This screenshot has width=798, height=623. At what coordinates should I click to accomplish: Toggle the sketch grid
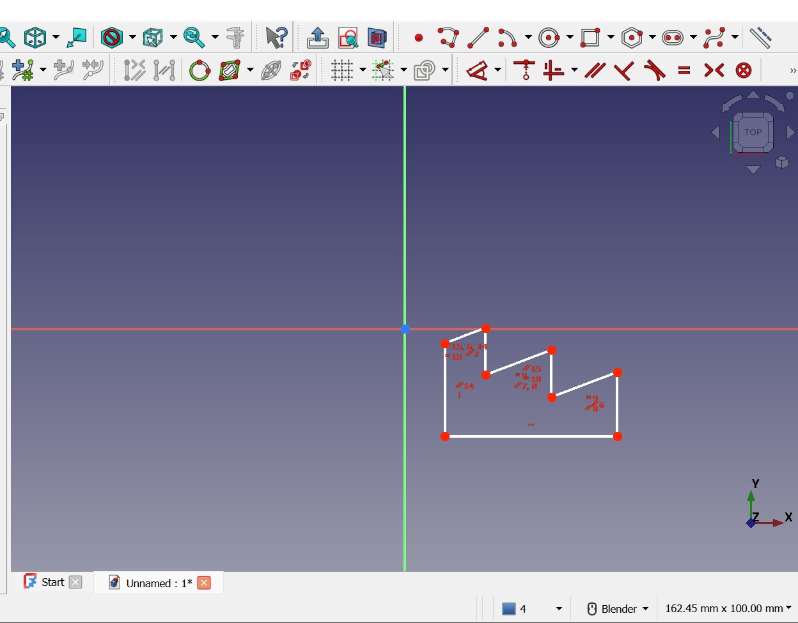tap(342, 70)
